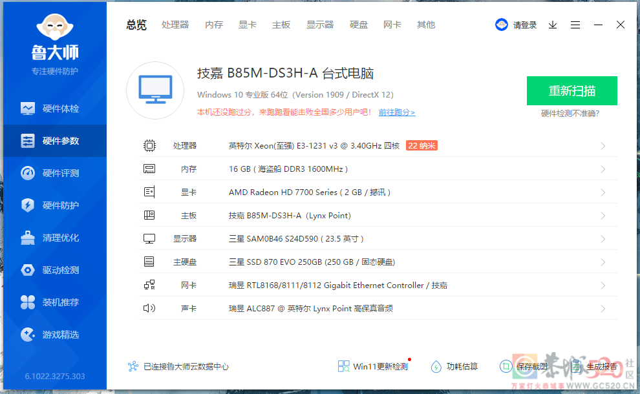Click the 内存 memory module icon
Image resolution: width=640 pixels, height=394 pixels.
tap(149, 169)
